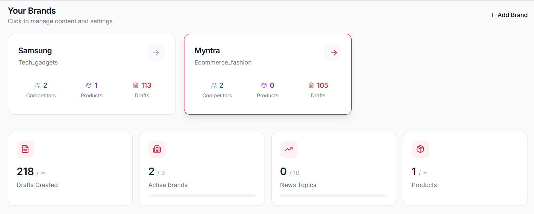Click the Competitors icon on the Samsung card
This screenshot has width=534, height=214.
click(x=38, y=85)
